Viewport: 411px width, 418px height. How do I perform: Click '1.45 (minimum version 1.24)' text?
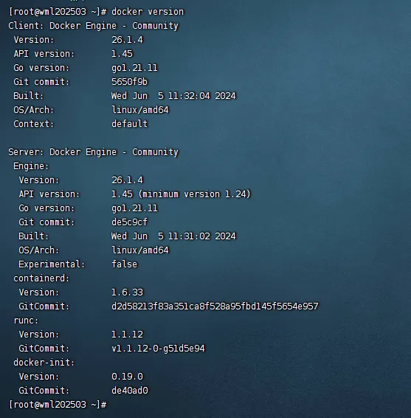click(x=181, y=194)
